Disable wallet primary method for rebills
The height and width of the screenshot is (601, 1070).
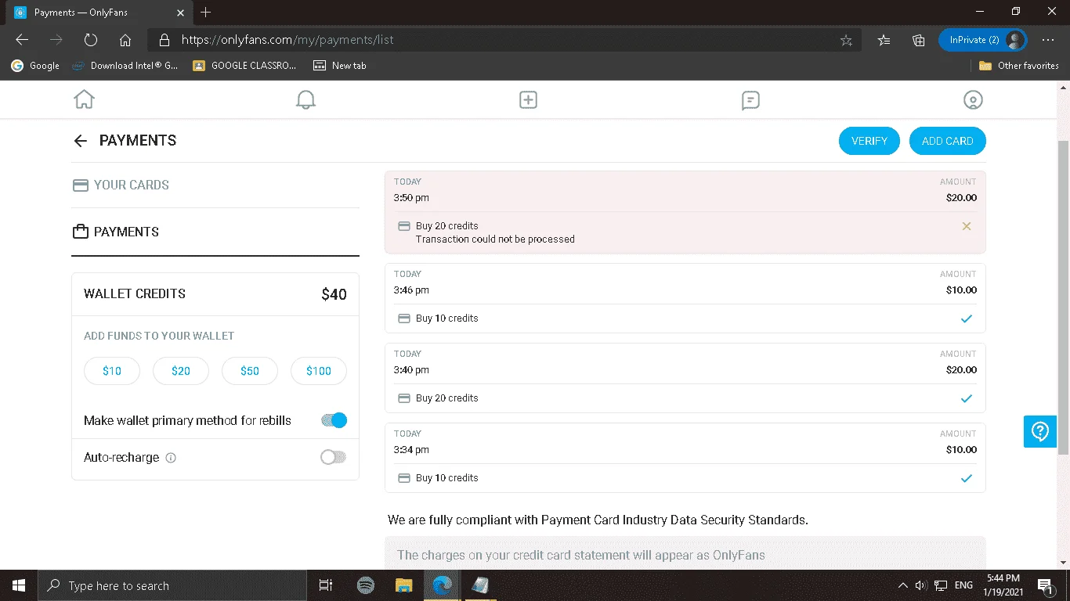pyautogui.click(x=334, y=420)
